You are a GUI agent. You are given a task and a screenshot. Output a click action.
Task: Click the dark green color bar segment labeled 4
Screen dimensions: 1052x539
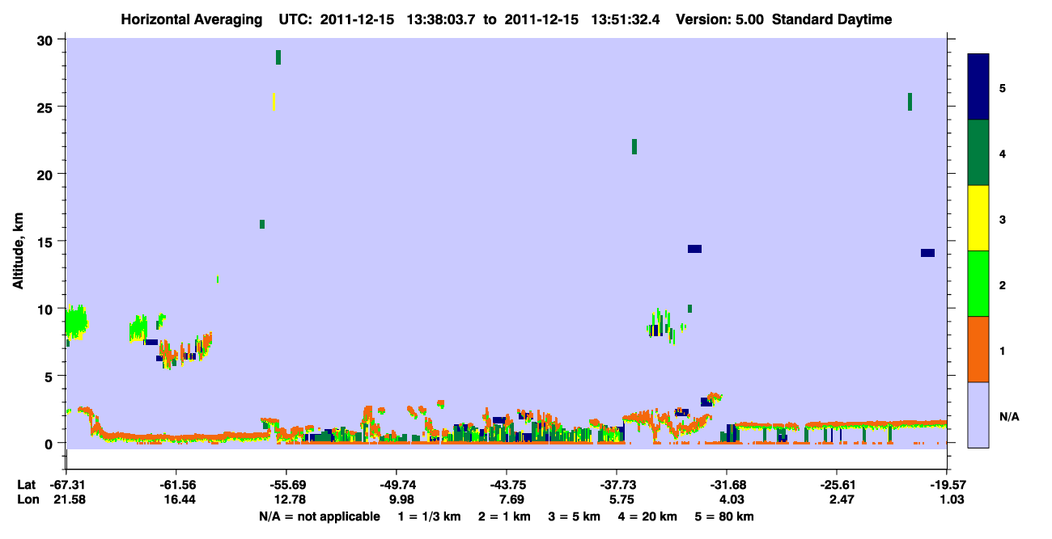(978, 153)
